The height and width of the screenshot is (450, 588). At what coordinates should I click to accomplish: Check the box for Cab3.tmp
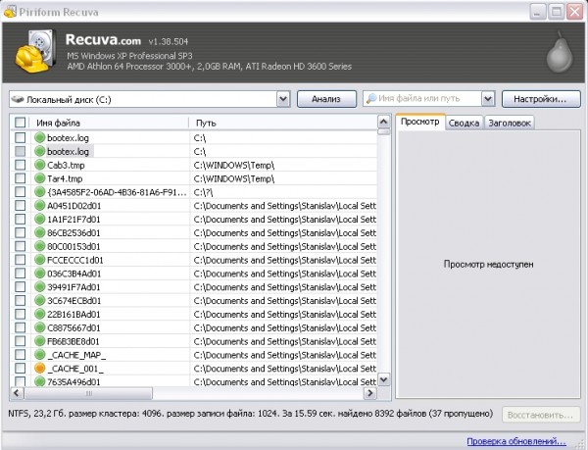[x=20, y=165]
